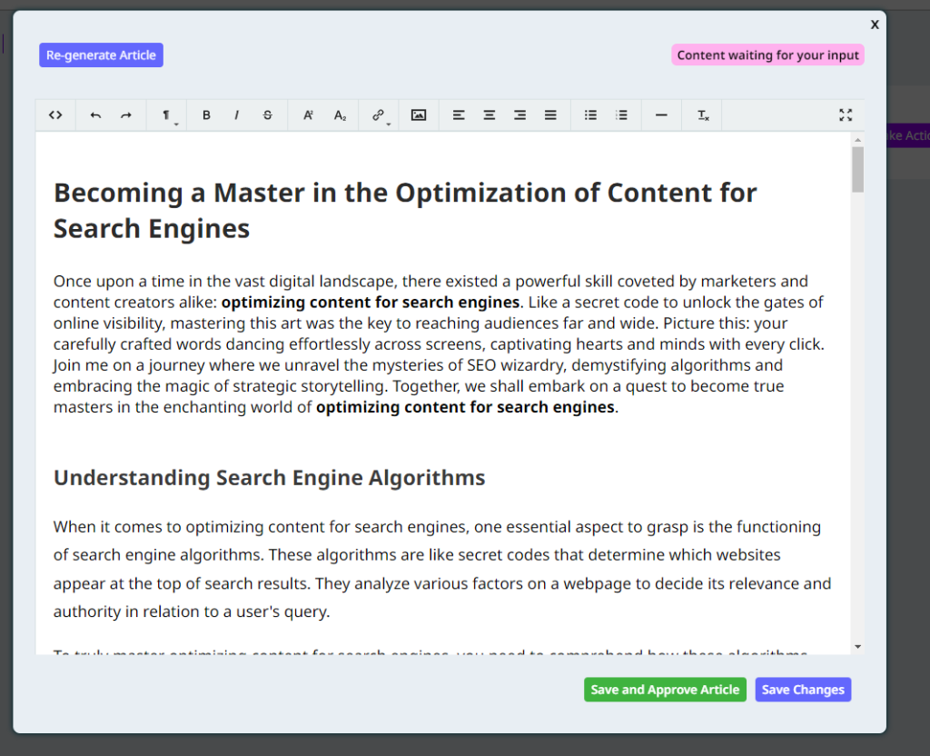The height and width of the screenshot is (756, 930).
Task: Expand editor to fullscreen
Action: 846,115
